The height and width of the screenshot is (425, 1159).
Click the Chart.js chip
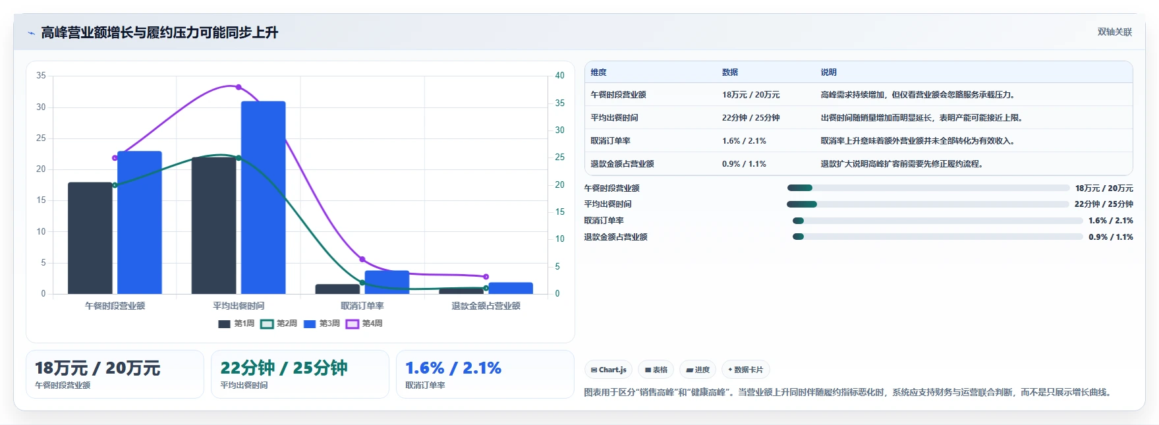608,370
